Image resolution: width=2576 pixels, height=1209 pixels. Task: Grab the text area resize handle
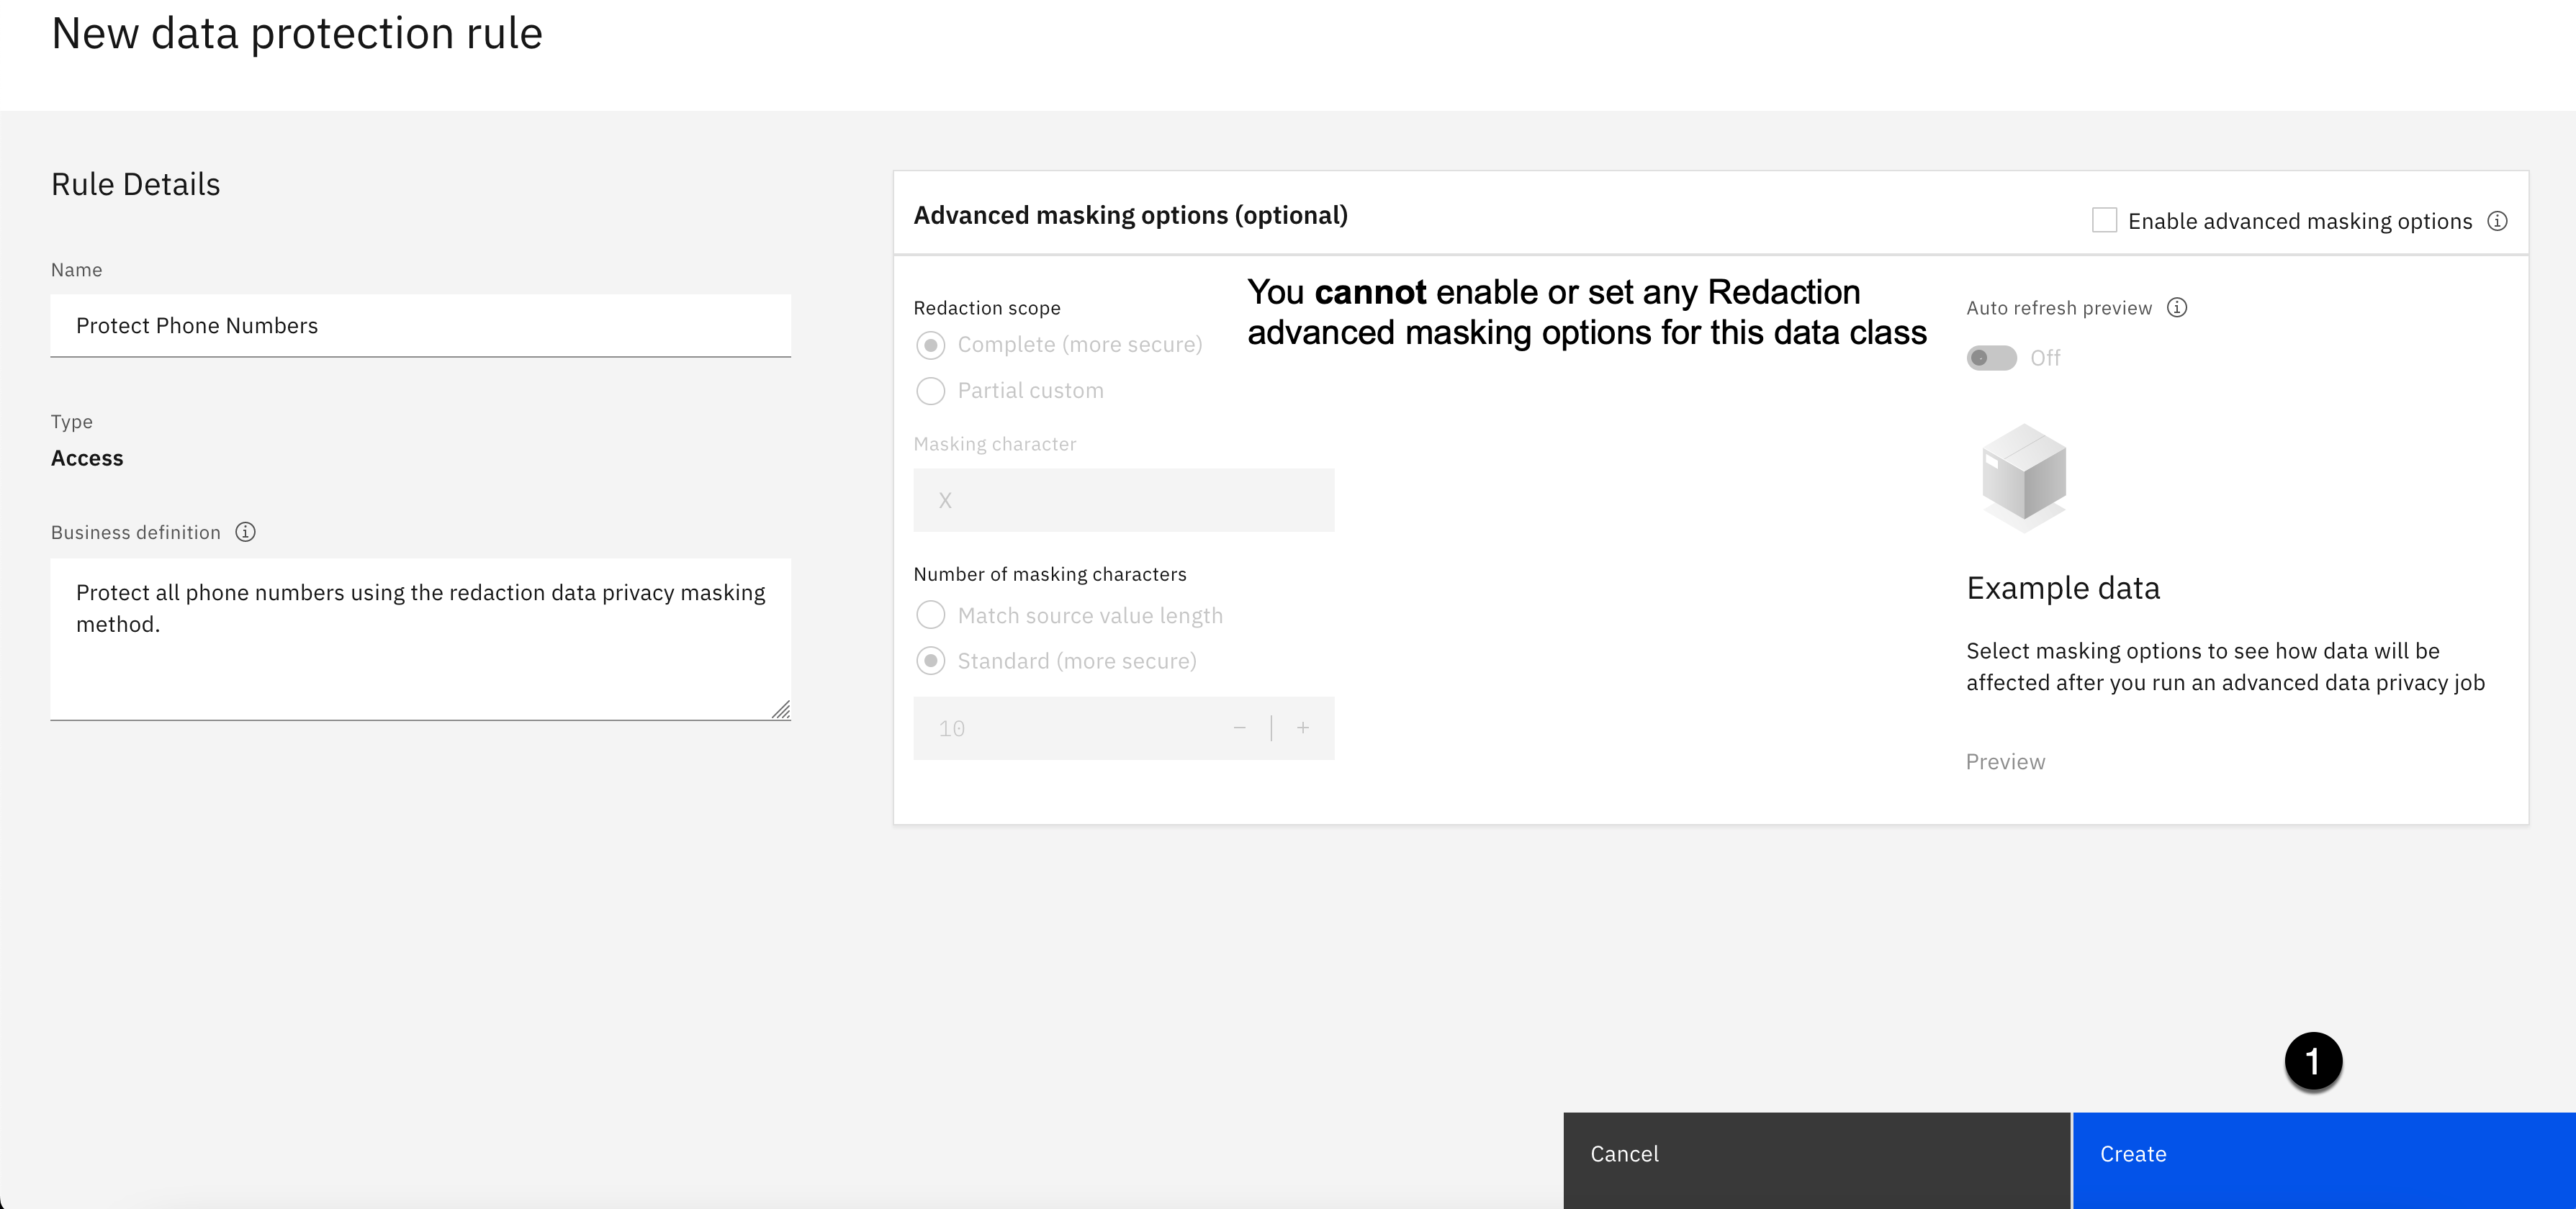(781, 710)
